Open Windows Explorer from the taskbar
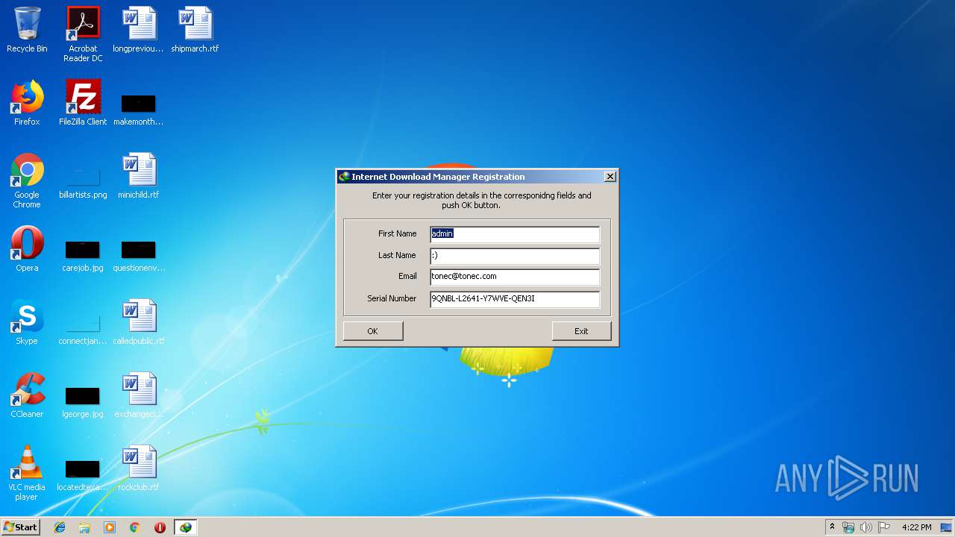 (x=84, y=527)
